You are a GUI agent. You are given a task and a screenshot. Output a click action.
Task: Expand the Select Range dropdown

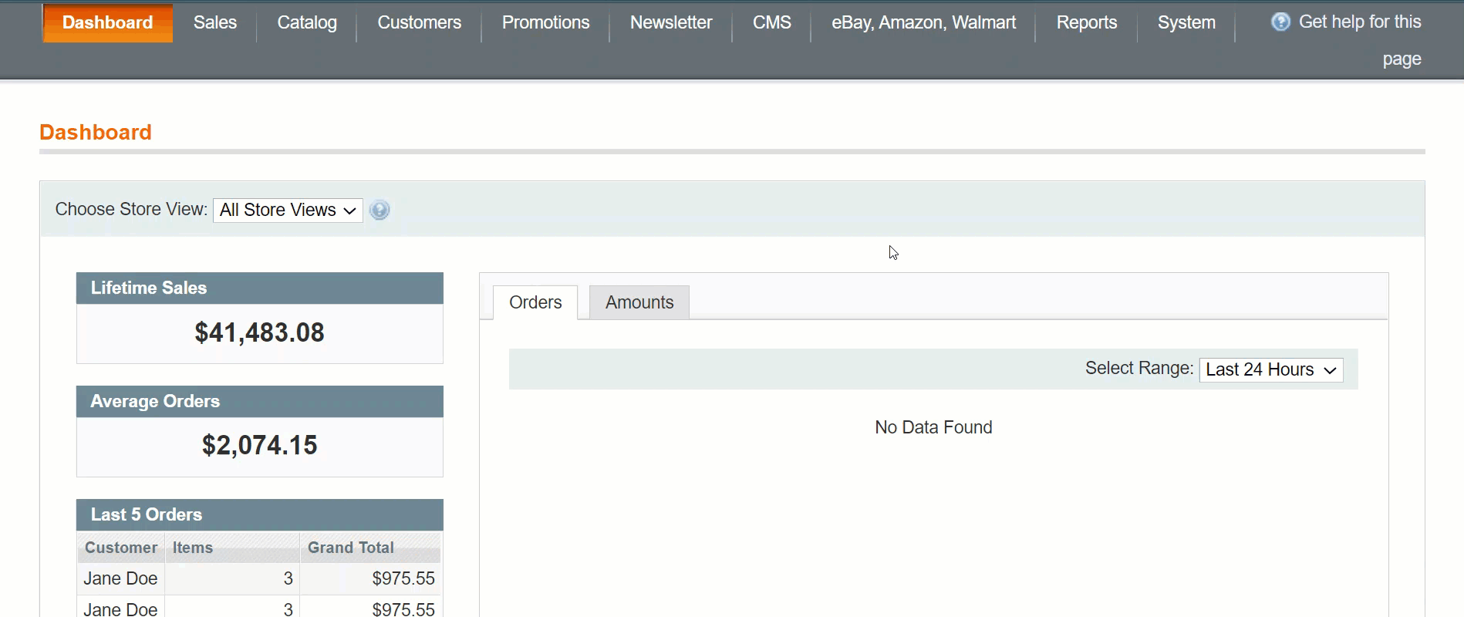point(1270,369)
